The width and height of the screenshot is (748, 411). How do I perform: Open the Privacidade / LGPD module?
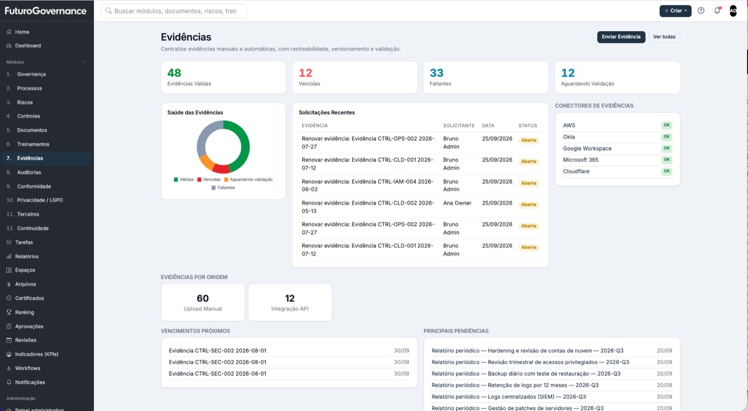(47, 200)
